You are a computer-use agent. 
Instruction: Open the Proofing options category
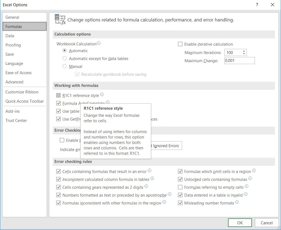click(x=24, y=45)
